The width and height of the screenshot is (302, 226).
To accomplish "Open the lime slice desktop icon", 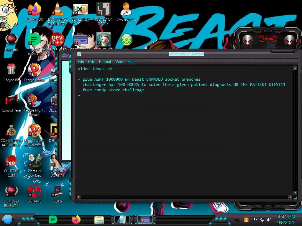I will pos(126,40).
